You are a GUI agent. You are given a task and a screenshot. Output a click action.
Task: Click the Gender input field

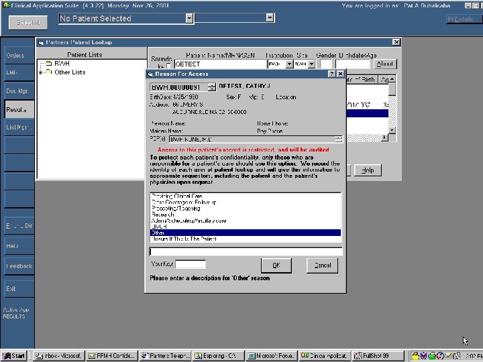point(325,64)
